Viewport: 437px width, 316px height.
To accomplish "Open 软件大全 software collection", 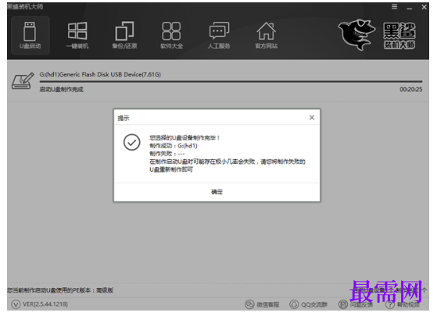I will pos(171,35).
